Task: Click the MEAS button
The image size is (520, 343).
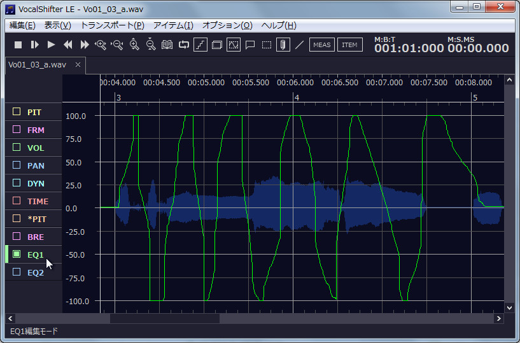Action: tap(321, 45)
